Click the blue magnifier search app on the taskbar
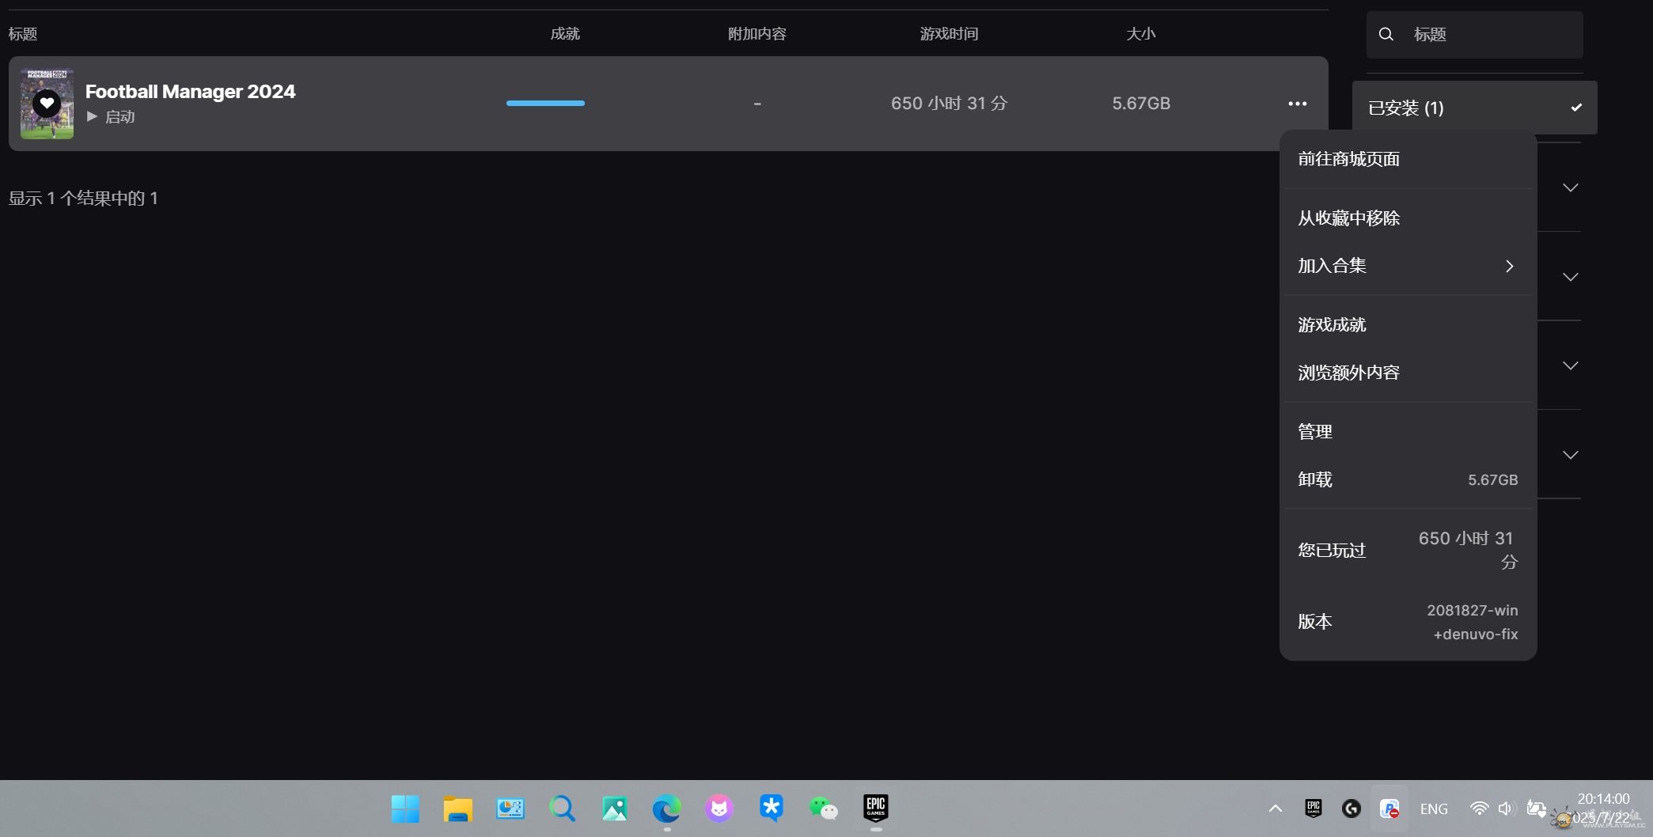Screen dimensions: 1653x837 (x=562, y=809)
